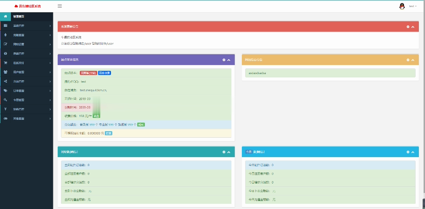This screenshot has height=209, width=425.
Task: Collapse the red system announcement panel
Action: 413,27
